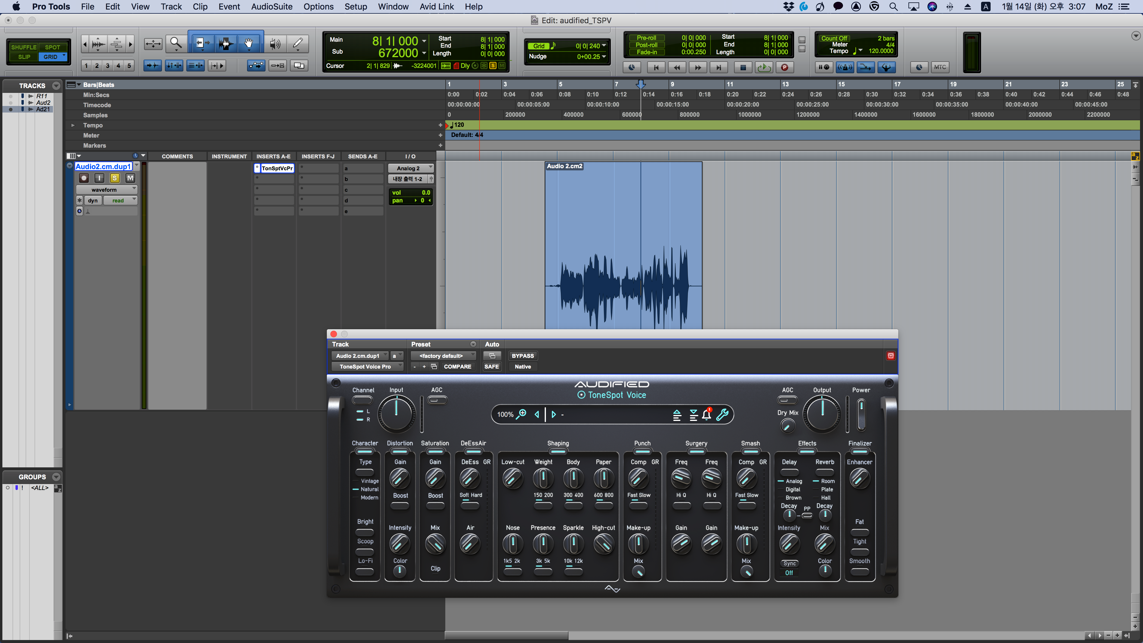Click the TonSptVcPr insert slot
This screenshot has width=1143, height=643.
click(x=274, y=168)
